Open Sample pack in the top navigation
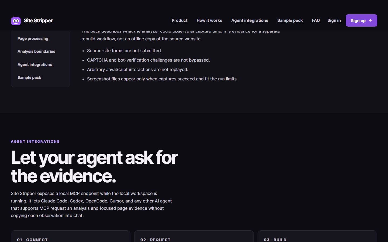The height and width of the screenshot is (242, 388). click(290, 20)
